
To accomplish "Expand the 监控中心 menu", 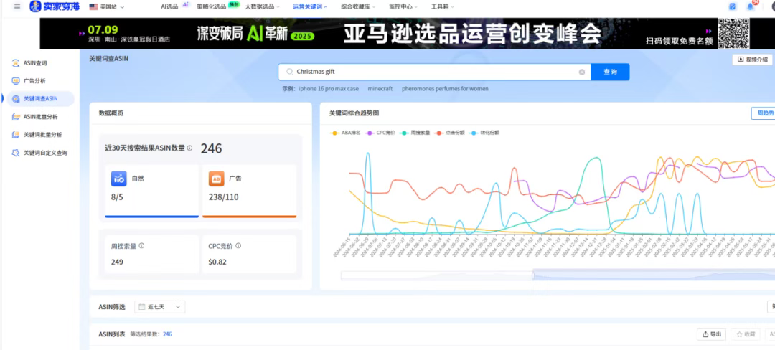I will [x=403, y=7].
